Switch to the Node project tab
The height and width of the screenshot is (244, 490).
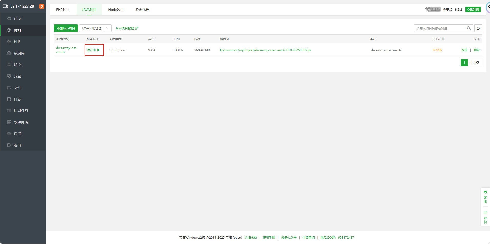click(116, 10)
